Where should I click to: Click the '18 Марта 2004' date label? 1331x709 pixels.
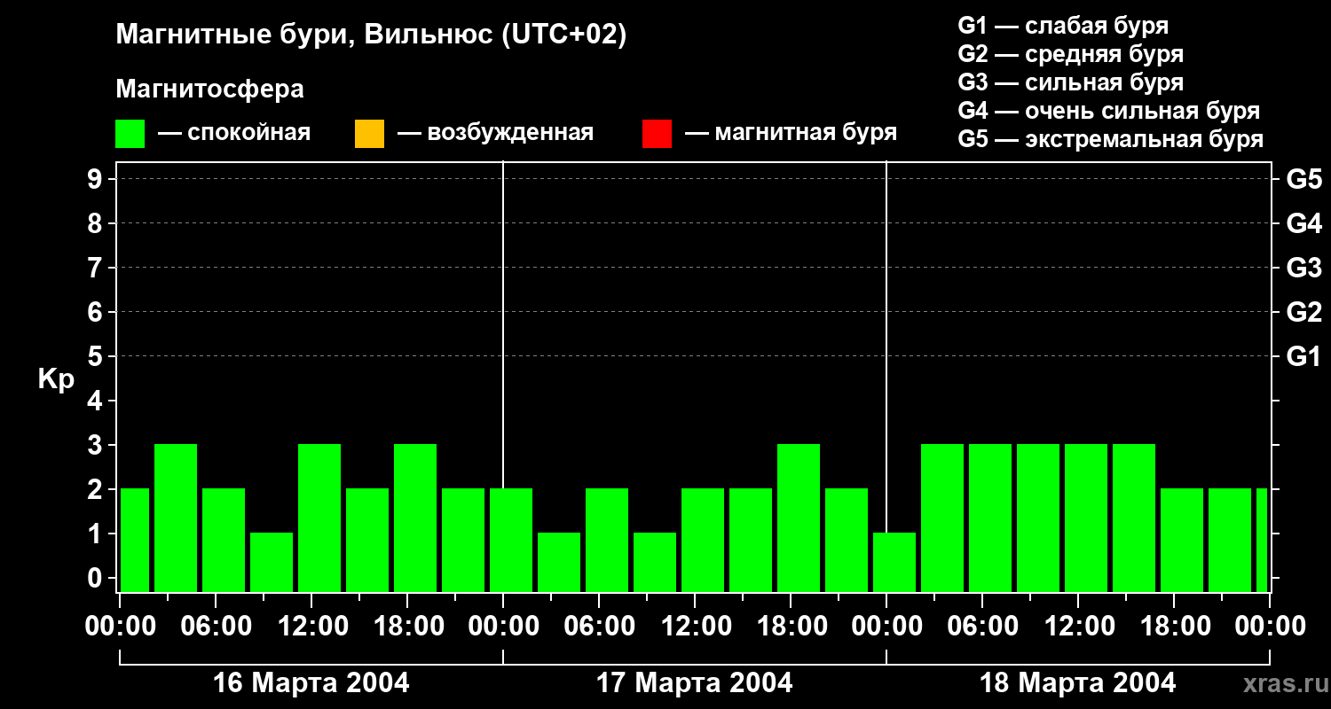point(1078,683)
